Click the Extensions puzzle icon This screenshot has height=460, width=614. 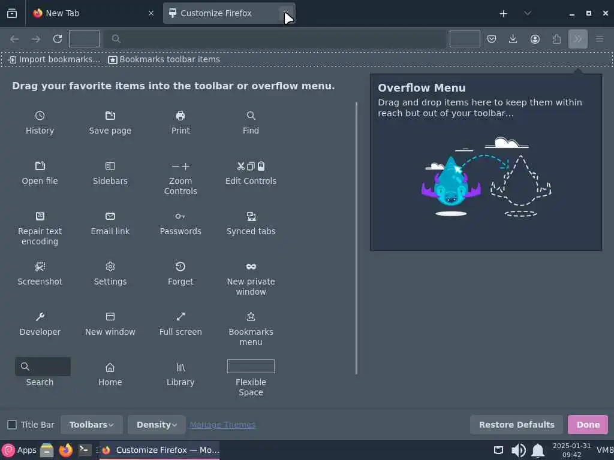point(556,39)
